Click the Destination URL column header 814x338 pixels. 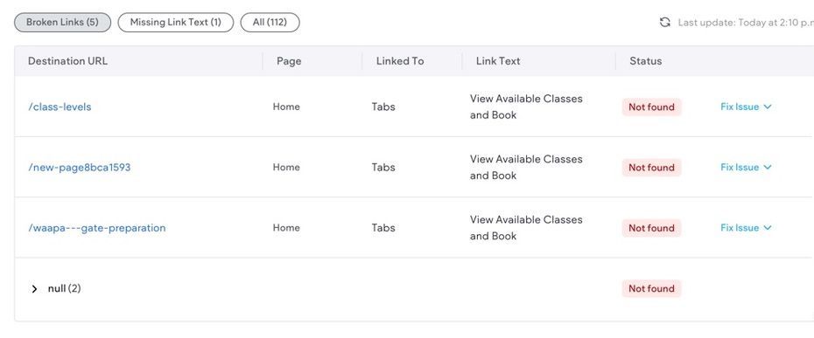coord(67,61)
